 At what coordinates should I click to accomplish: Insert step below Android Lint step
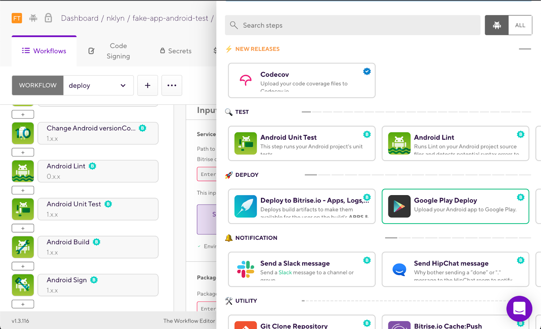(x=23, y=190)
